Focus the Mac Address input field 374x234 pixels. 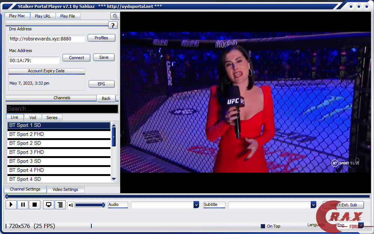point(34,60)
